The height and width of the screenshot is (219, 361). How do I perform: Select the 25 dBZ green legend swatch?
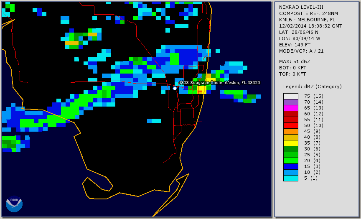coord(291,155)
